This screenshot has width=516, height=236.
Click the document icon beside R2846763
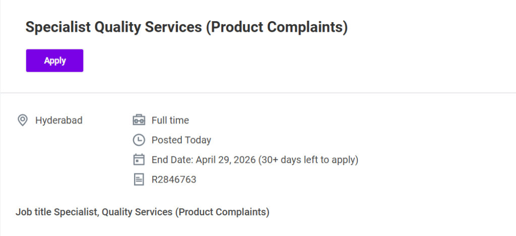139,180
